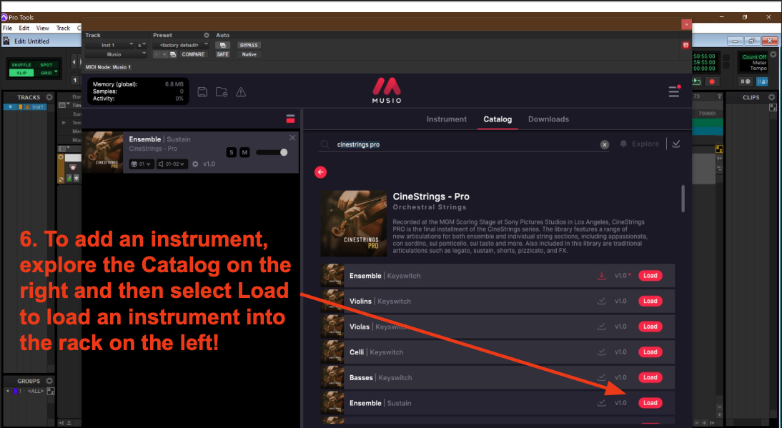Viewport: 782px width, 428px height.
Task: Open the warning triangle notifications icon
Action: point(241,91)
